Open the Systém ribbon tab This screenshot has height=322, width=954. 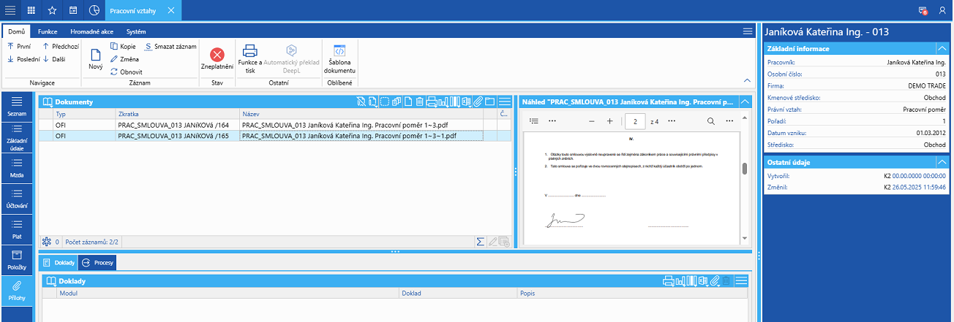[136, 31]
